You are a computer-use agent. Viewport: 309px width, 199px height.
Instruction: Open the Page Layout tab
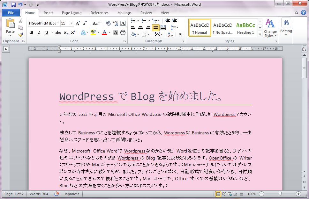72,13
